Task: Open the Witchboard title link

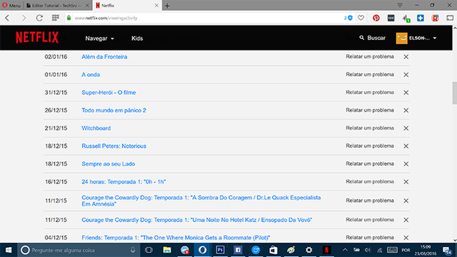Action: click(96, 128)
